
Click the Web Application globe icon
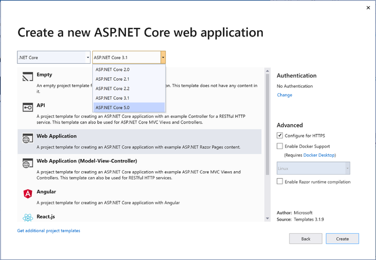[28, 138]
